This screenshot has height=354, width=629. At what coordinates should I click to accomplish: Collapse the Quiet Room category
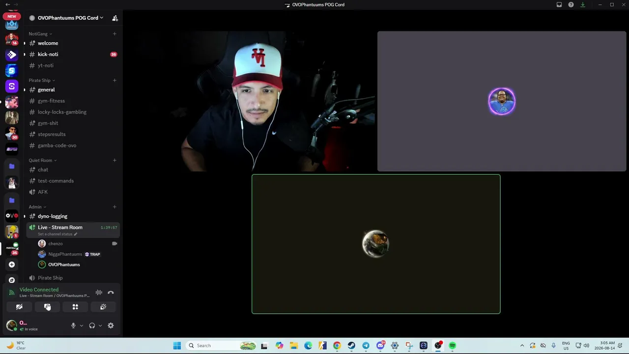point(43,160)
